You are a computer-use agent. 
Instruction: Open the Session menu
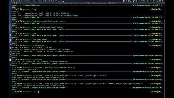pyautogui.click(x=34, y=1)
